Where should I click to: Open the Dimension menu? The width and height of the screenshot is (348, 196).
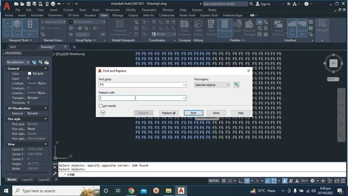tap(113, 10)
